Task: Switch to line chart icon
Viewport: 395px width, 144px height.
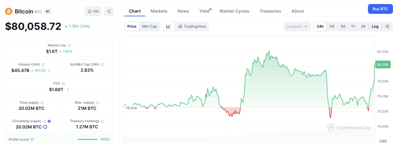Action: point(169,27)
